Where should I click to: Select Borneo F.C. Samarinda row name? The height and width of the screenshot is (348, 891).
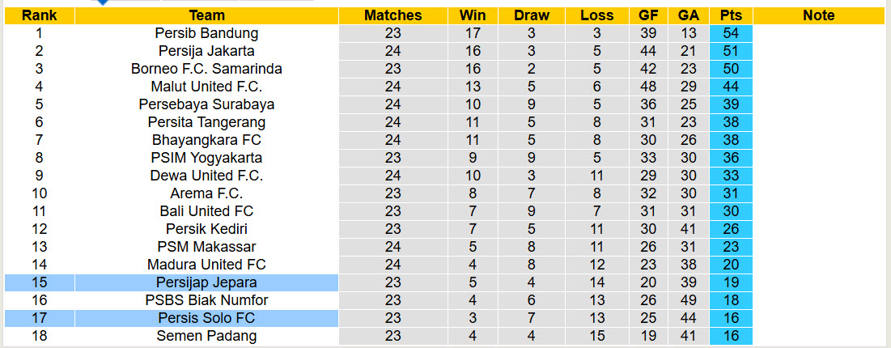(206, 69)
